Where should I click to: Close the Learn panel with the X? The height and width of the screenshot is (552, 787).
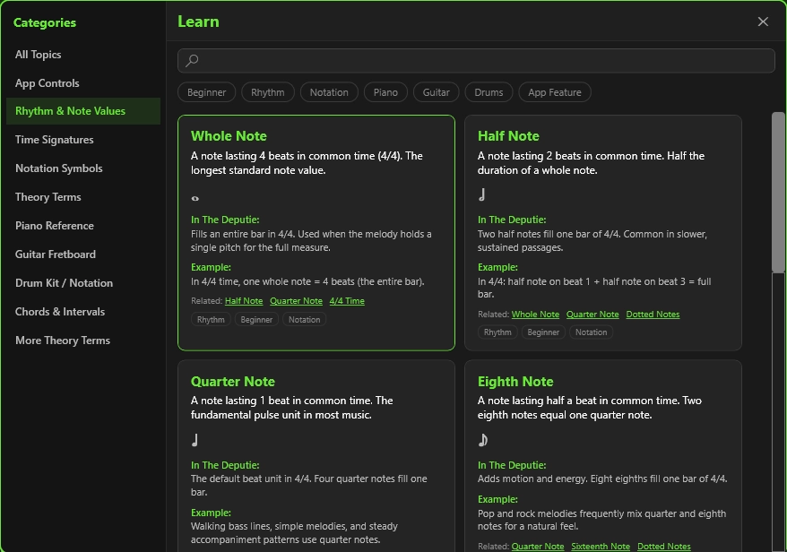pos(763,22)
